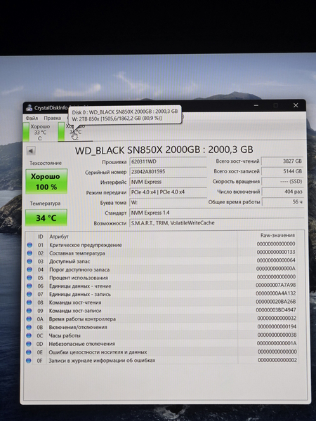This screenshot has height=421, width=316.
Task: Click the transfer mode field PCIe 4.0 x4
Action: click(168, 192)
